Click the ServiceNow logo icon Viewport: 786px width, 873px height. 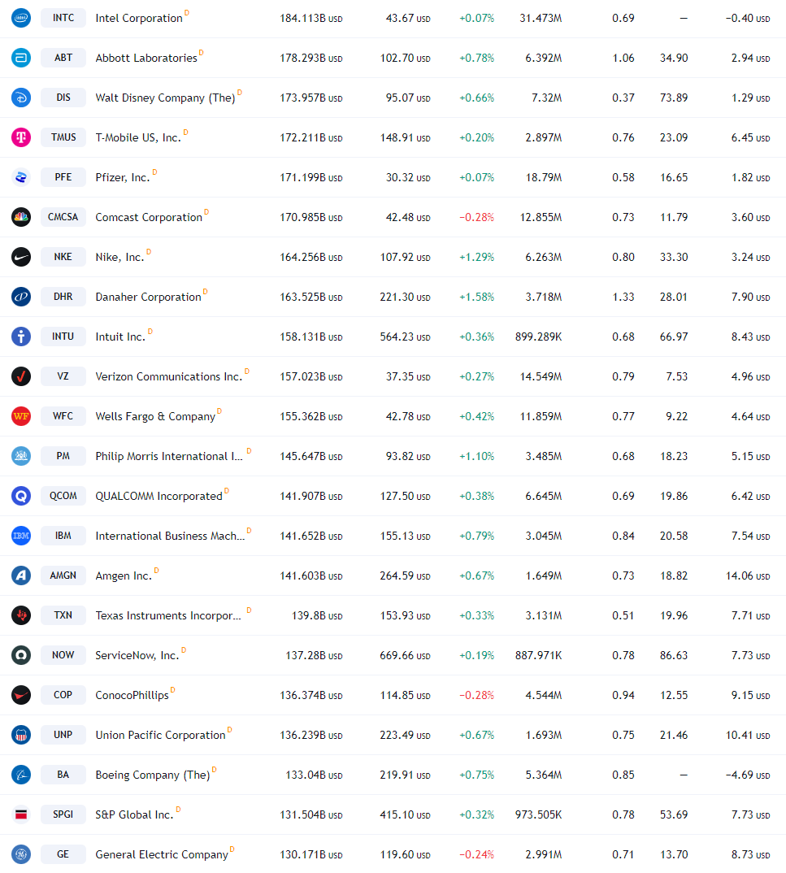point(21,655)
